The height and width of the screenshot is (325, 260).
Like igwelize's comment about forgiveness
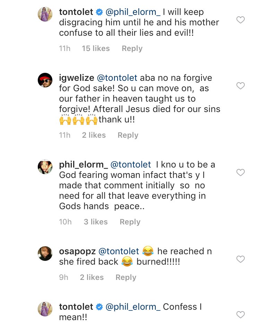(240, 86)
